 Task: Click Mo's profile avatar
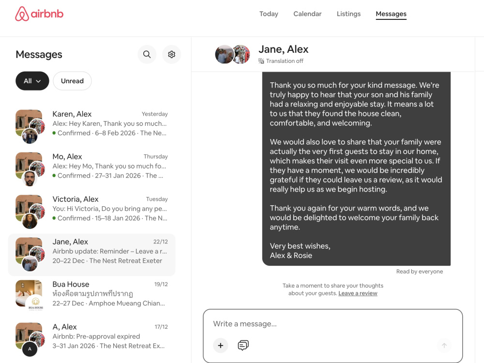pos(30,179)
